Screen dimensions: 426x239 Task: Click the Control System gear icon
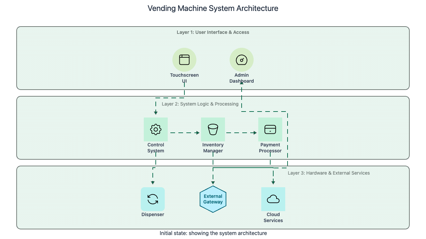[x=156, y=129]
